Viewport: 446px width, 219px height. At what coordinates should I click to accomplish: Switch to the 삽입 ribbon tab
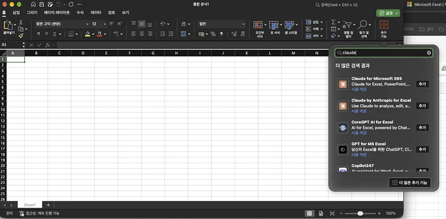[16, 12]
